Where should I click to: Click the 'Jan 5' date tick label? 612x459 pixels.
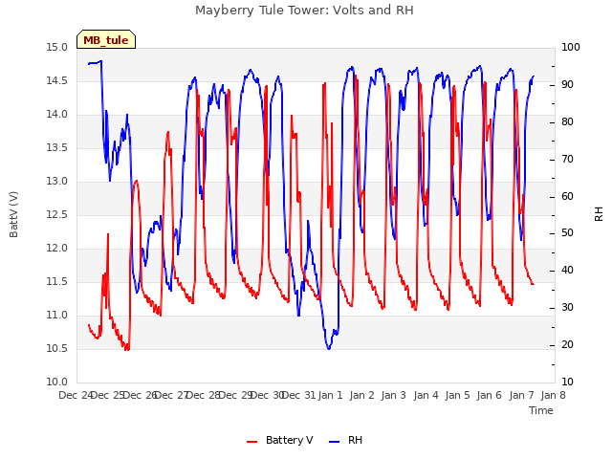457,396
